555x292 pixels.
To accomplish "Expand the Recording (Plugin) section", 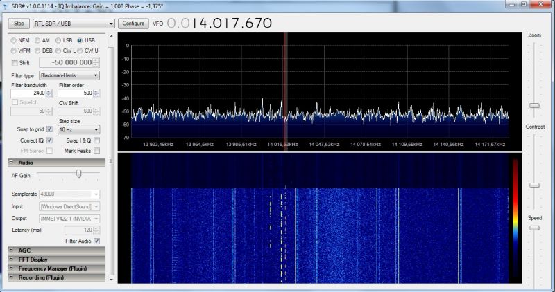I will point(11,277).
